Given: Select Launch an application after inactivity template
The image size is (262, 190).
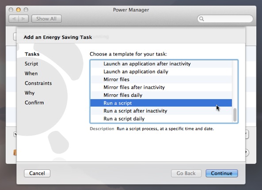Looking at the screenshot, I should pos(161,63).
